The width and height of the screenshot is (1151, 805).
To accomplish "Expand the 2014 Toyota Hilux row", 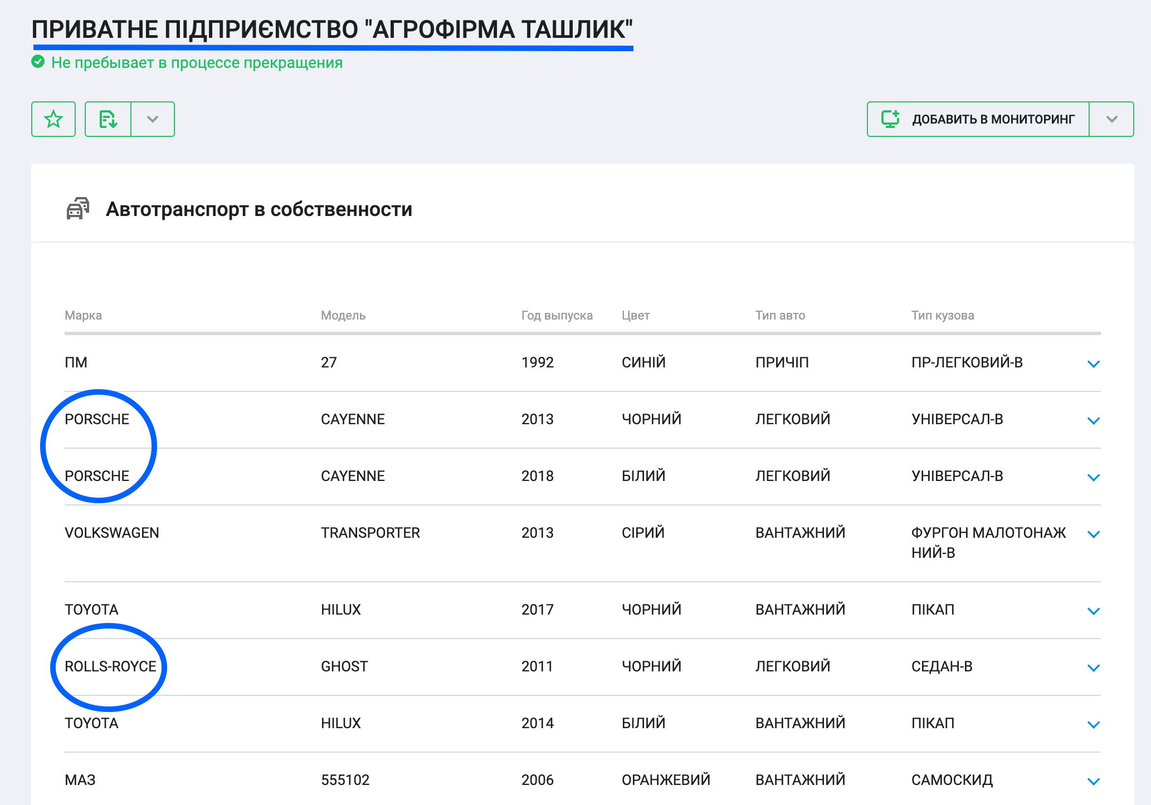I will (x=1093, y=724).
